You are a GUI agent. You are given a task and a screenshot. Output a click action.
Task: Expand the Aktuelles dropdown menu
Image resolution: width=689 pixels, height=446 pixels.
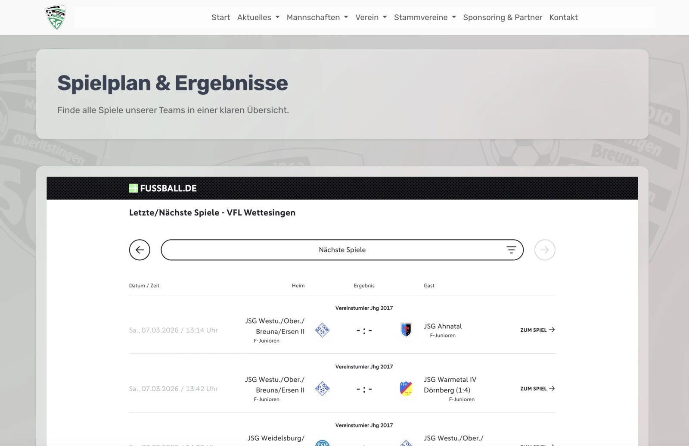click(x=258, y=18)
